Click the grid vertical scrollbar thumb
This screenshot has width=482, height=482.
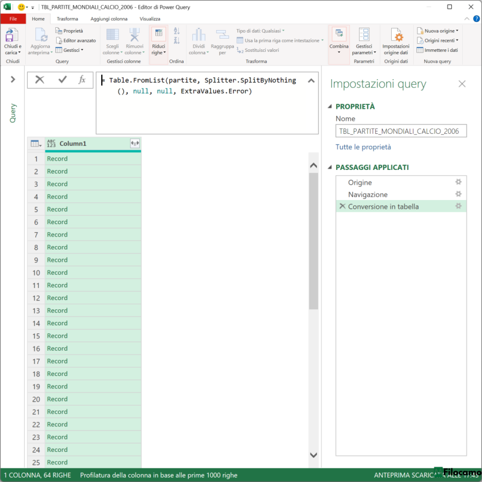pos(313,241)
